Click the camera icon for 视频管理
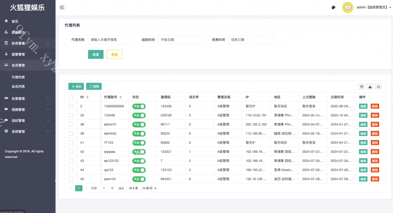The width and height of the screenshot is (393, 213). tap(6, 109)
